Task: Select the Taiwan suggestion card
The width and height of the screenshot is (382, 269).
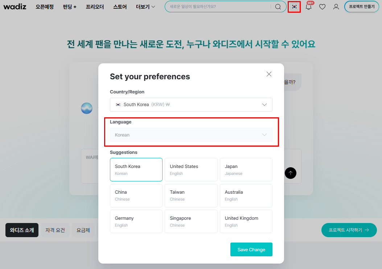Action: tap(191, 196)
